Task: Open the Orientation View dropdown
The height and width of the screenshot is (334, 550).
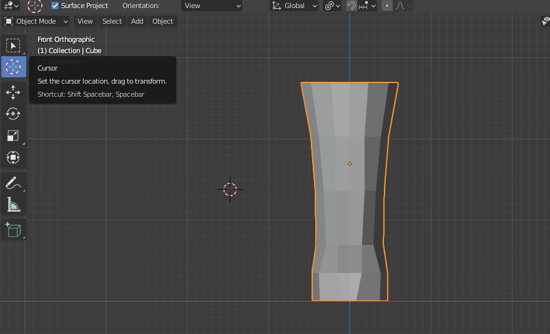Action: coord(212,6)
